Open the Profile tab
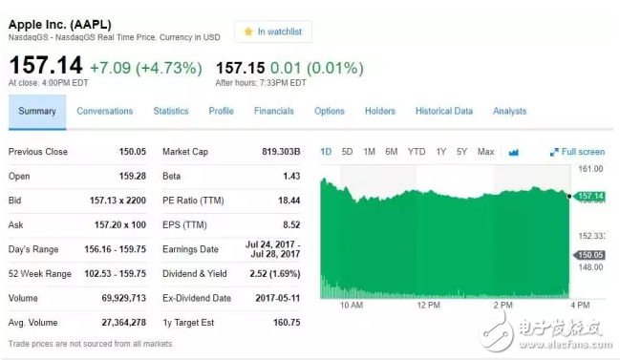This screenshot has width=620, height=360. point(221,112)
